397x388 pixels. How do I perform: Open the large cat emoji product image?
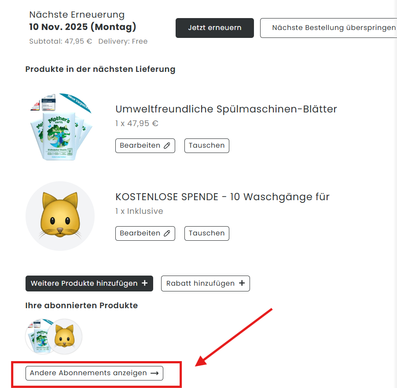pos(60,216)
